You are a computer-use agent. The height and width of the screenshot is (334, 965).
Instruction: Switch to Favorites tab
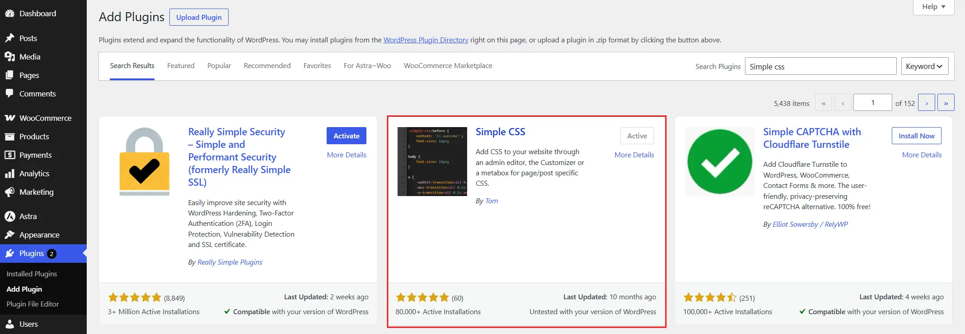[x=317, y=66]
